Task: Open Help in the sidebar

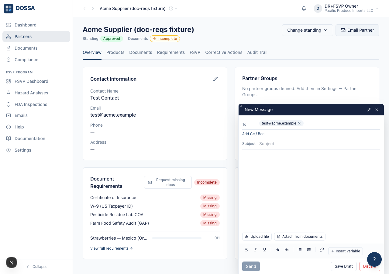Action: coord(36,127)
